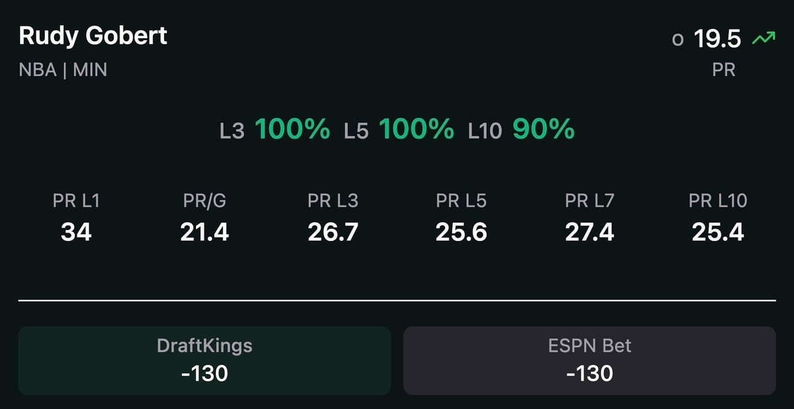Click the NBA | MIN team label

(63, 70)
